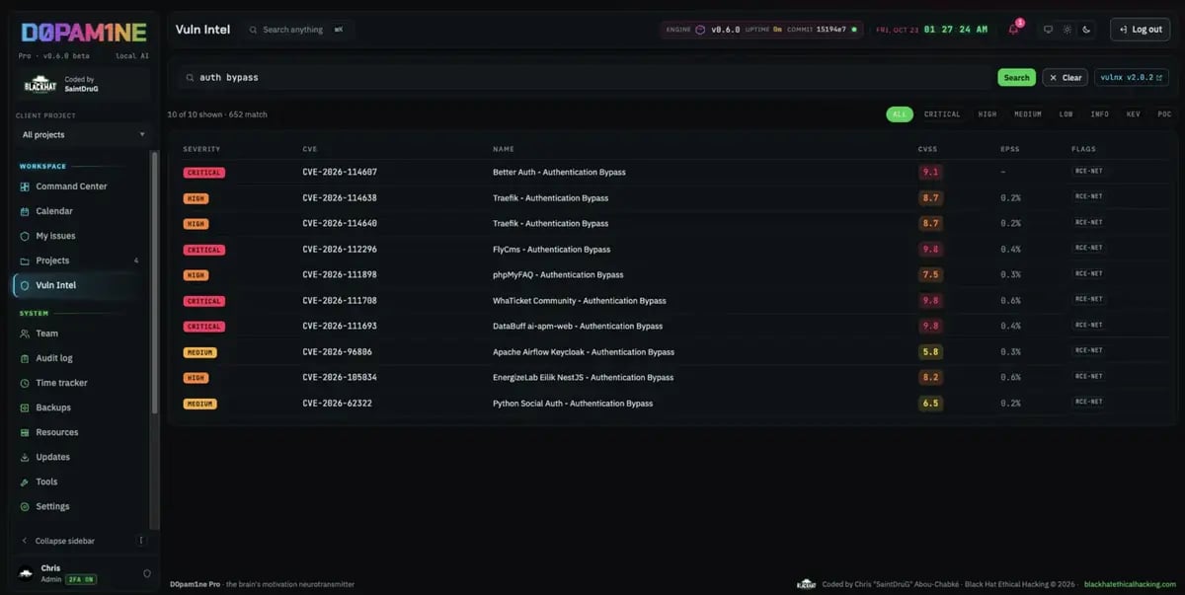The image size is (1185, 595).
Task: Filter results by HIGH severity
Action: point(987,114)
